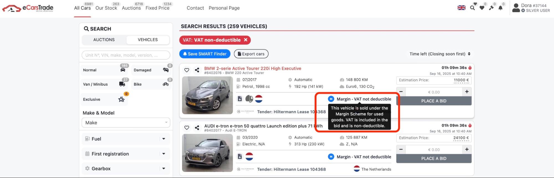Toggle the Exclusive vehicles filter

(104, 99)
